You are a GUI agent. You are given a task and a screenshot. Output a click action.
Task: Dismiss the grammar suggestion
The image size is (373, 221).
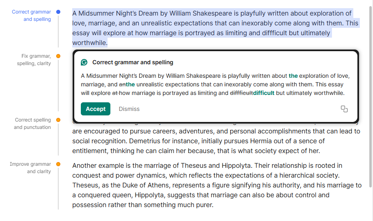coord(129,109)
